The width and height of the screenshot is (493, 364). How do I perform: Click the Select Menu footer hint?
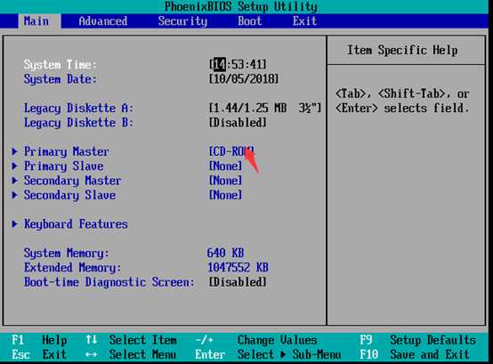tap(143, 354)
